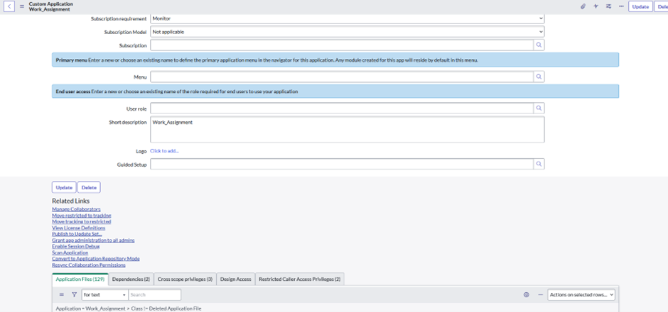Click the Guided Setup lookup icon
Viewport: 668px width, 312px height.
coord(539,164)
